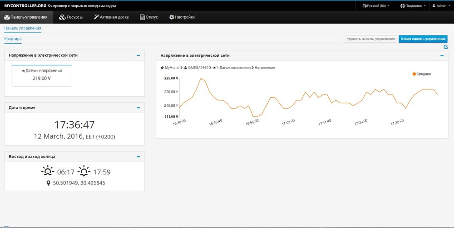
Task: Open the Ресурсы menu
Action: point(71,17)
